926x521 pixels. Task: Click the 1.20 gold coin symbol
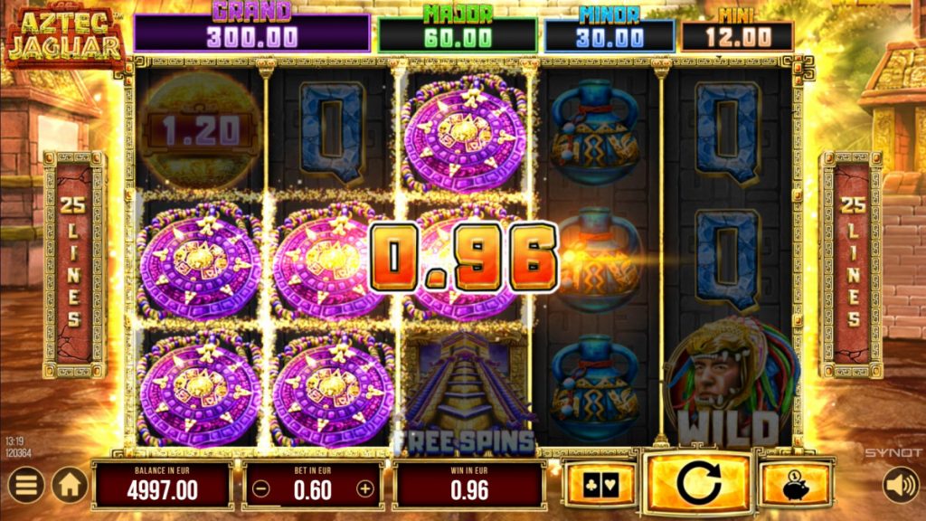pyautogui.click(x=201, y=130)
